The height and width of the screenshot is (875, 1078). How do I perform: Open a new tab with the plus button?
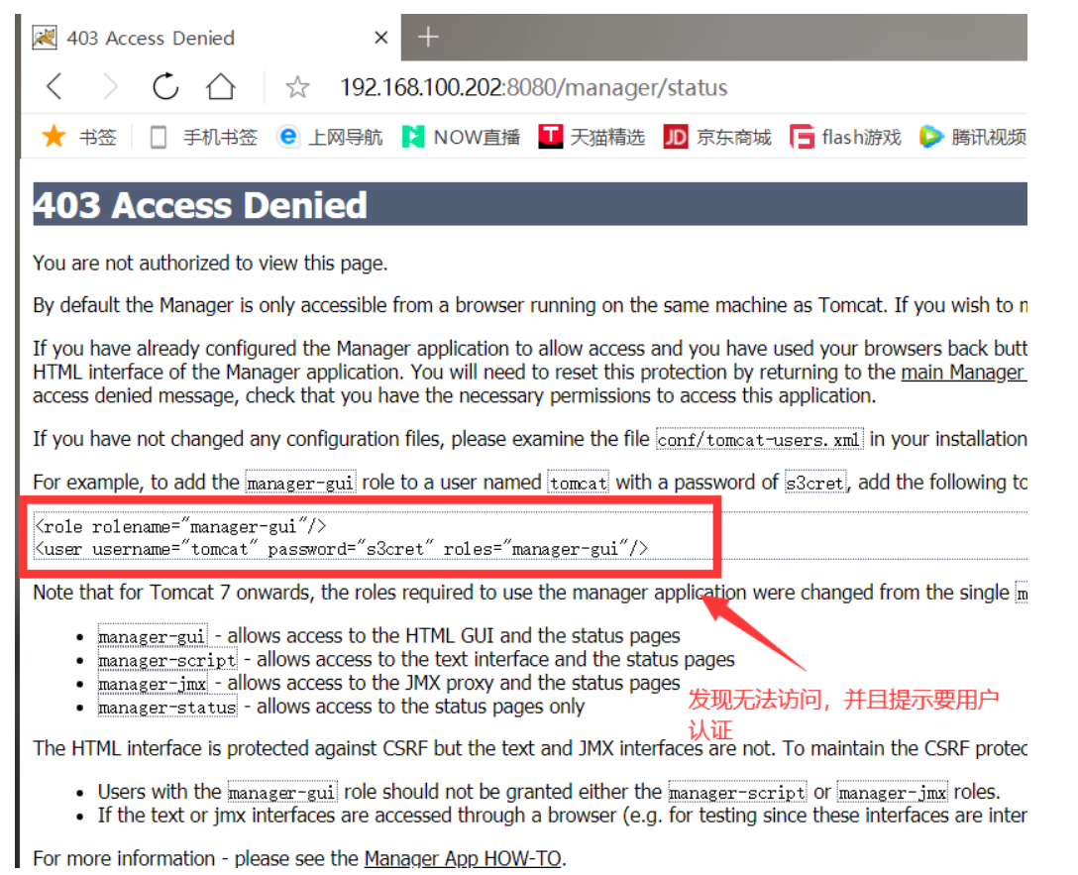coord(428,37)
